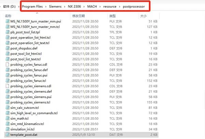Navigate to MACH breadcrumb folder
Image resolution: width=205 pixels, height=139 pixels.
[92, 6]
